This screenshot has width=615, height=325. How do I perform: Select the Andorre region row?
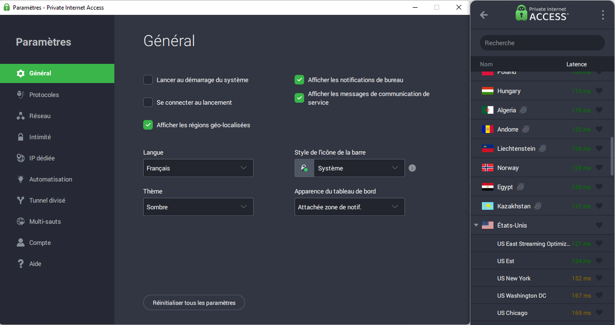click(540, 129)
